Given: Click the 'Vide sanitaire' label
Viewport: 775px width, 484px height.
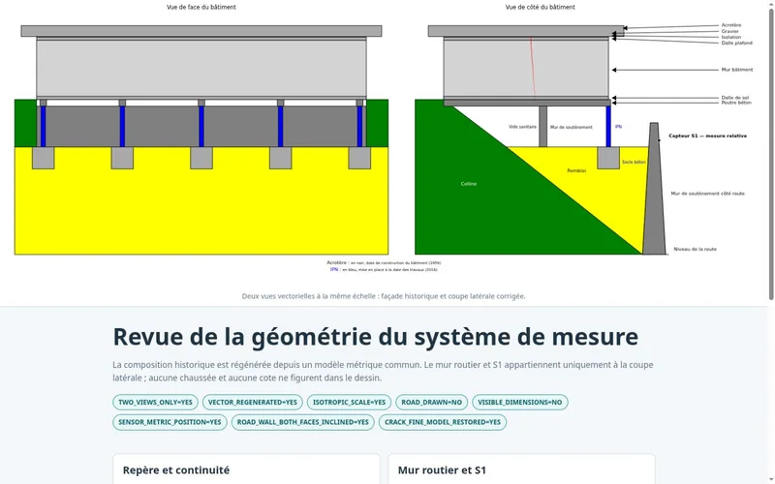Looking at the screenshot, I should [522, 127].
